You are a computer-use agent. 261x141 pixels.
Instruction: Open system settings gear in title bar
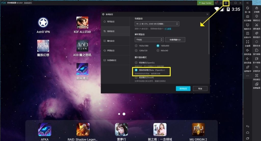click(226, 3)
